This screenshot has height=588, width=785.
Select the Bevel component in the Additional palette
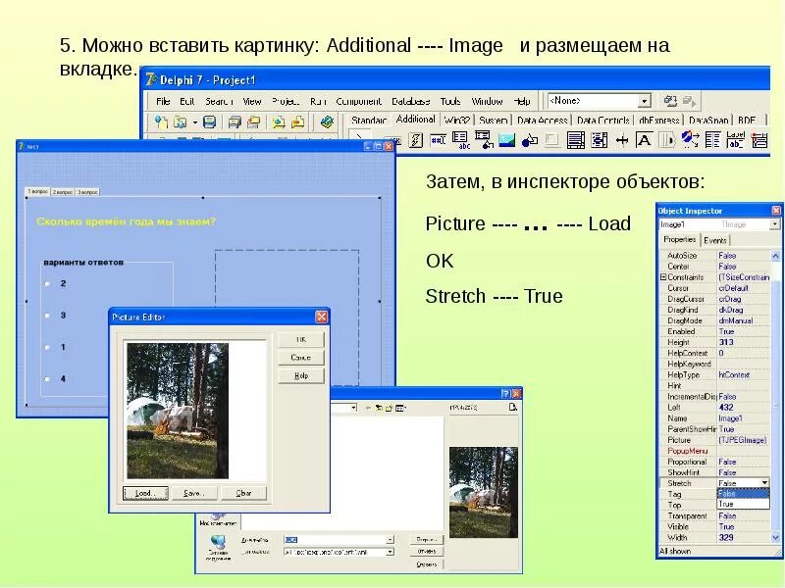(552, 140)
